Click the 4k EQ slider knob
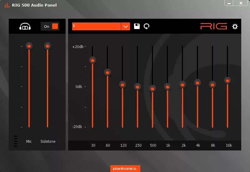The image size is (250, 172). pyautogui.click(x=197, y=83)
